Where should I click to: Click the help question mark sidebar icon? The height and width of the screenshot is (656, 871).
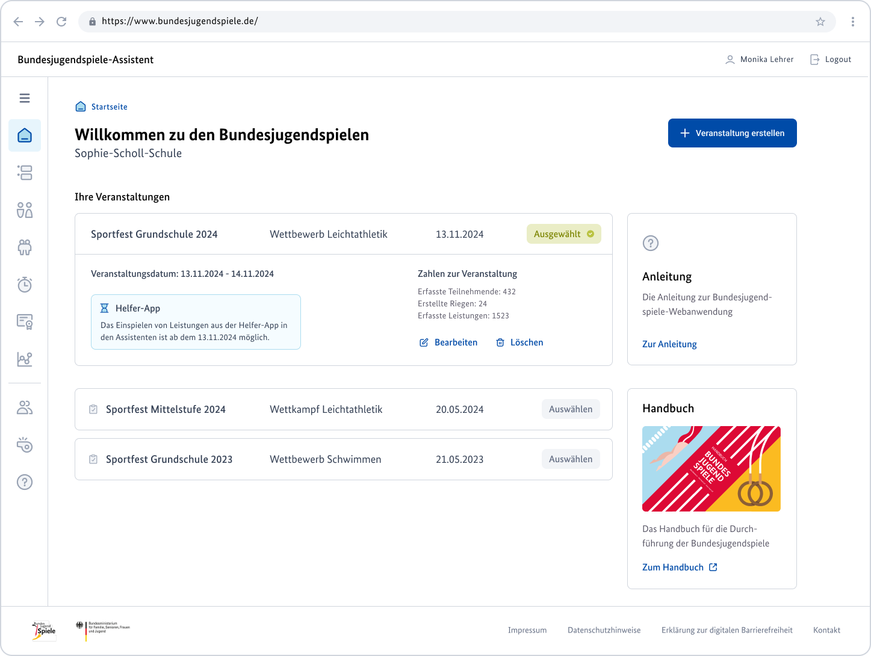(25, 482)
